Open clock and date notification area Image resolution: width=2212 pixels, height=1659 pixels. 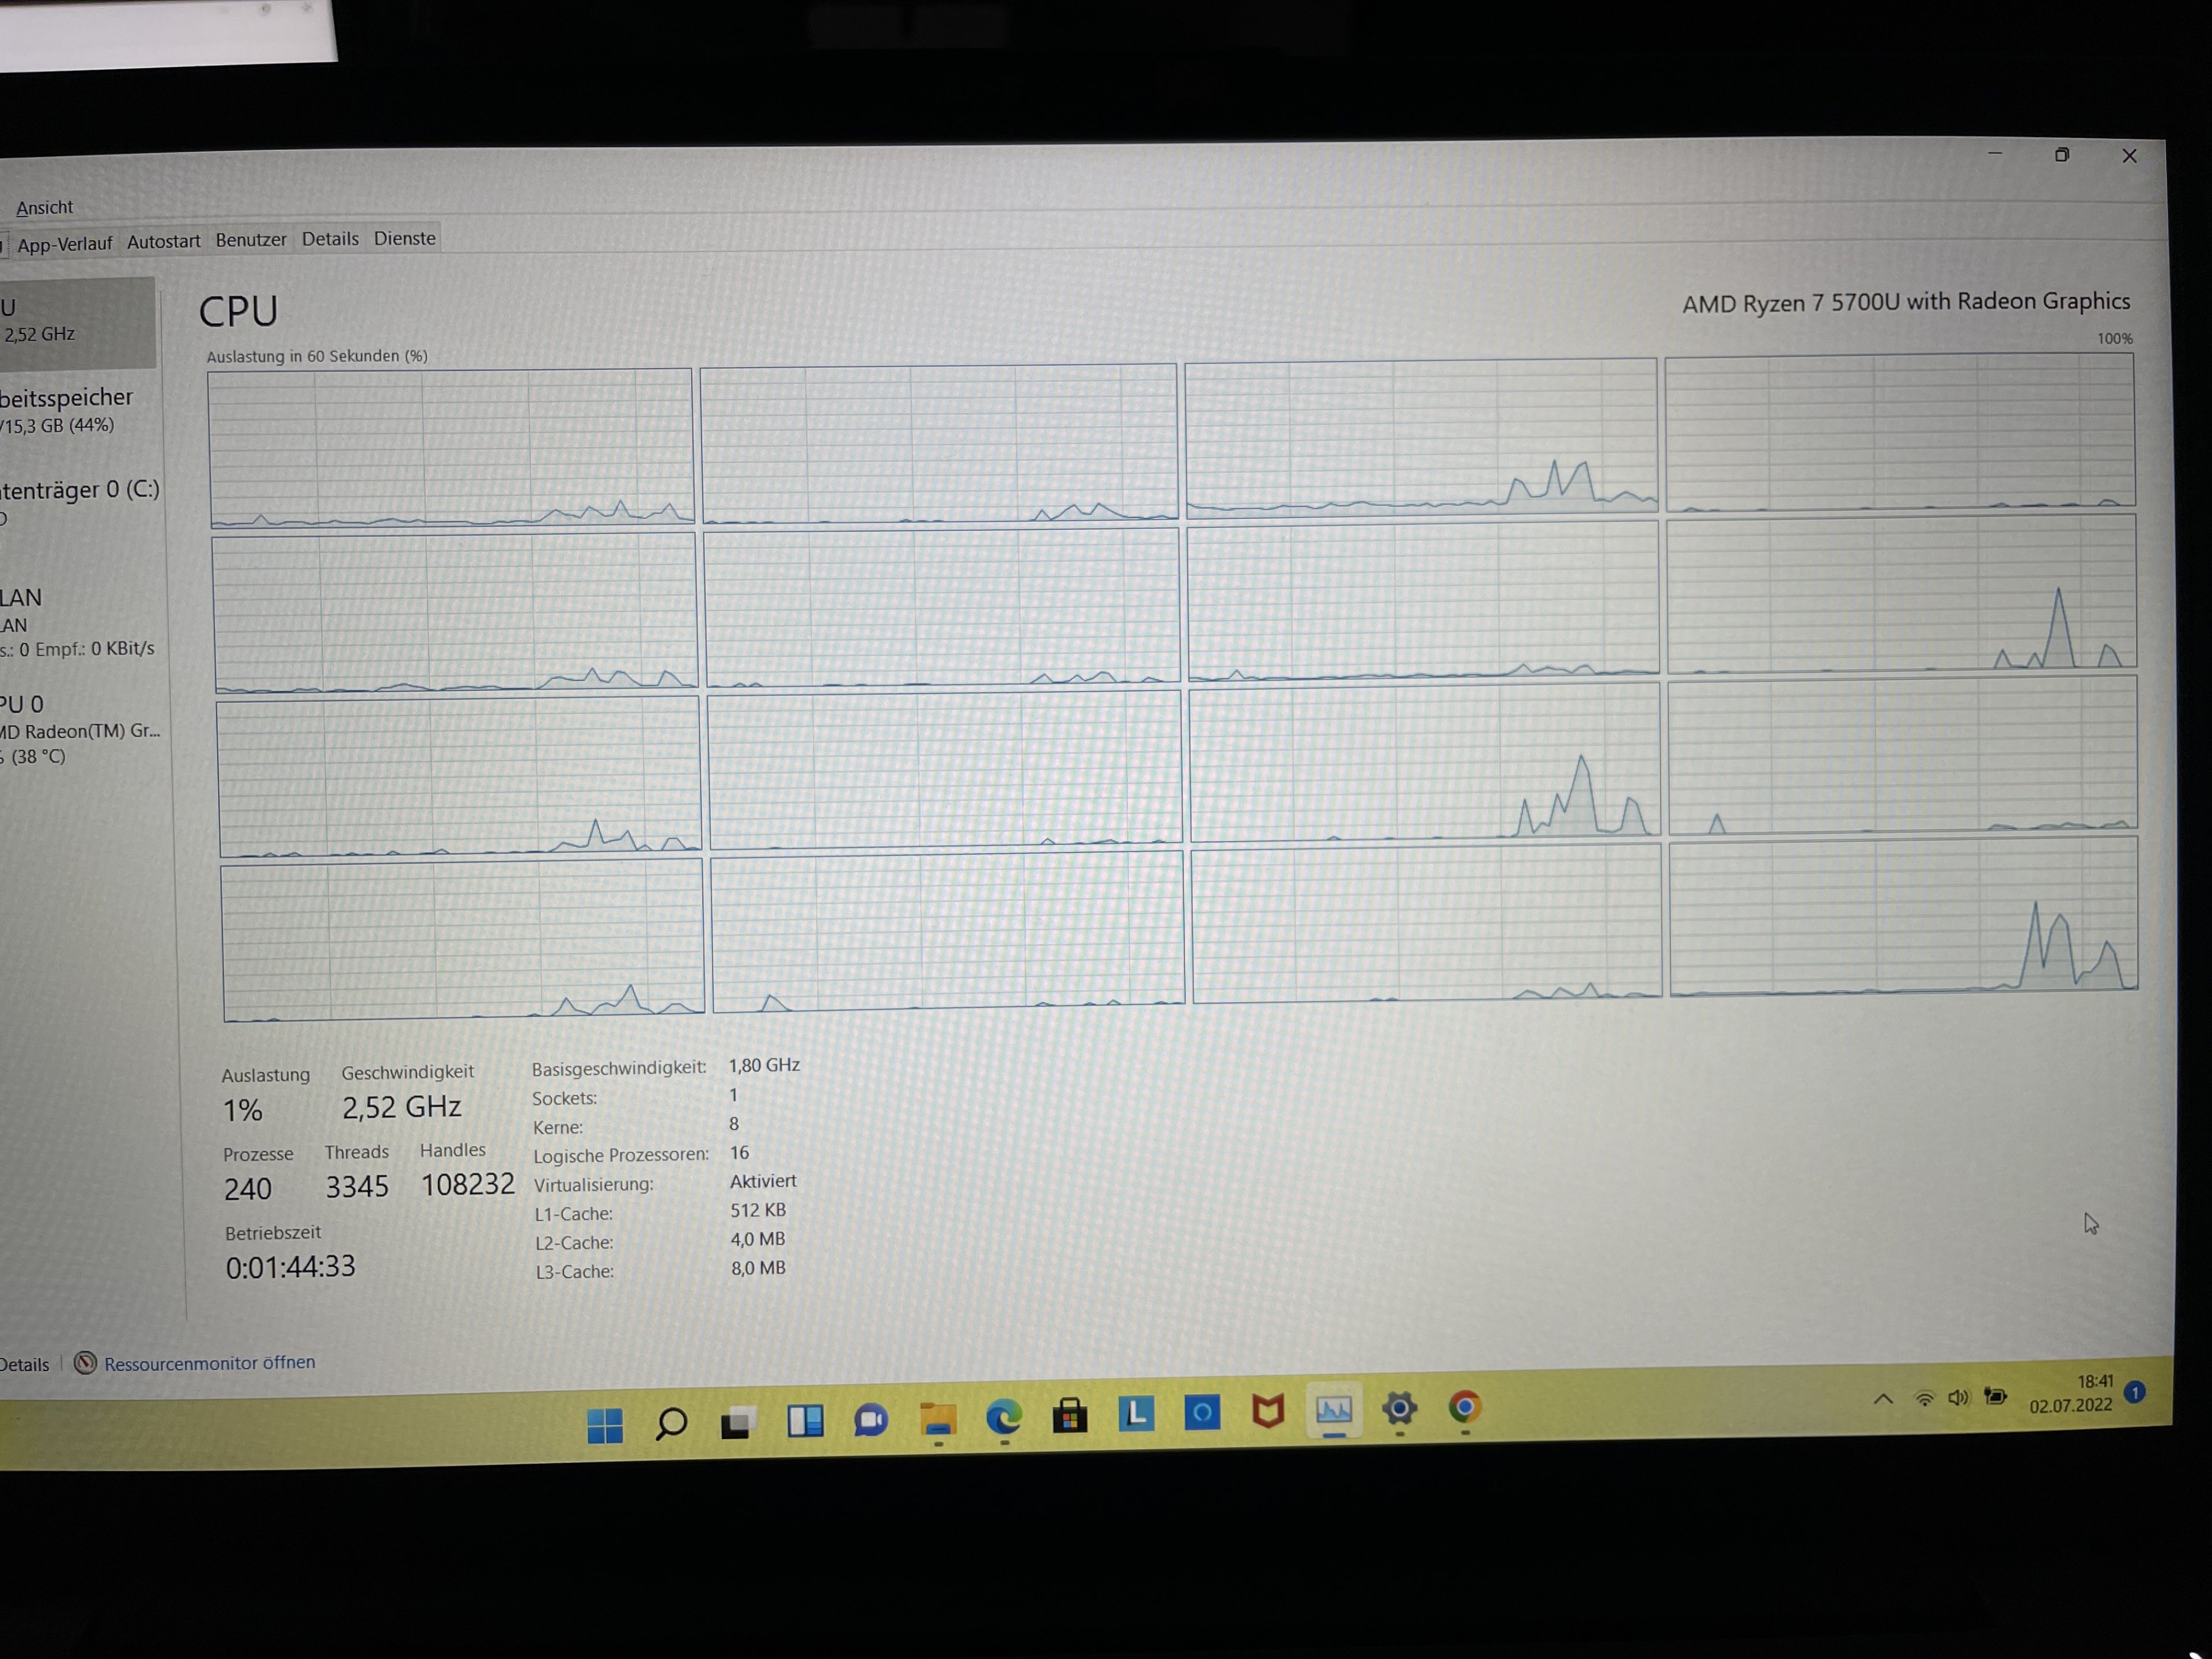click(x=2070, y=1393)
